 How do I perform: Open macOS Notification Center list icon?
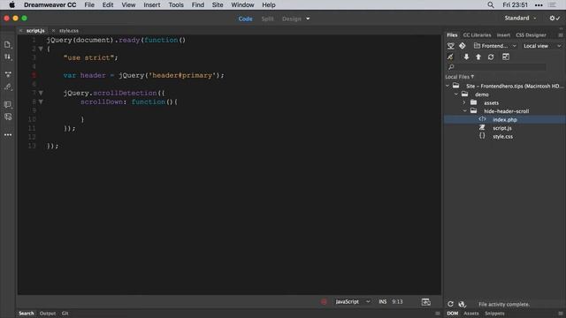coord(552,5)
